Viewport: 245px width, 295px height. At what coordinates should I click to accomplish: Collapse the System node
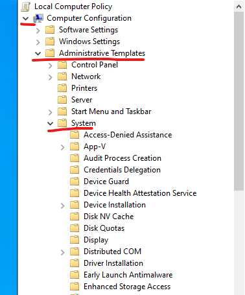51,123
